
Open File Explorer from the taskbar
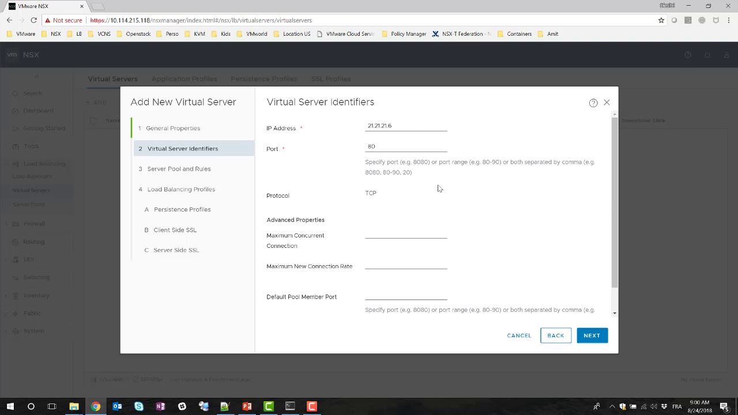pos(74,406)
